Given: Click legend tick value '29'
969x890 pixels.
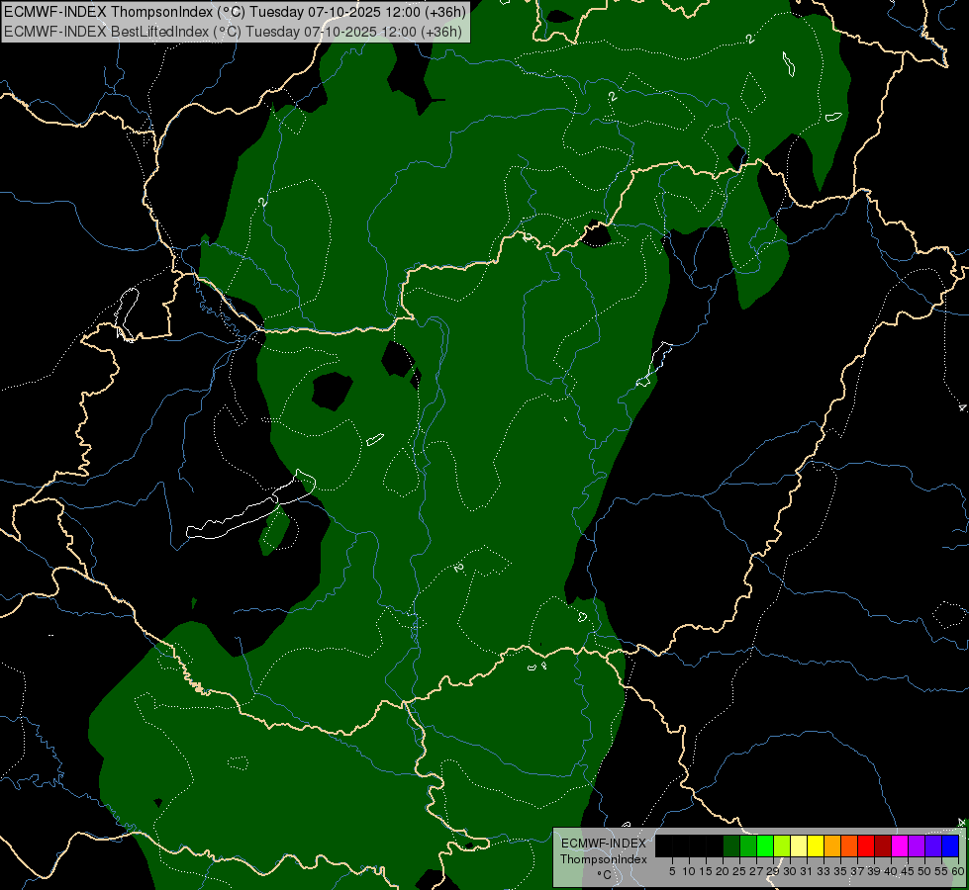Looking at the screenshot, I should pyautogui.click(x=772, y=871).
